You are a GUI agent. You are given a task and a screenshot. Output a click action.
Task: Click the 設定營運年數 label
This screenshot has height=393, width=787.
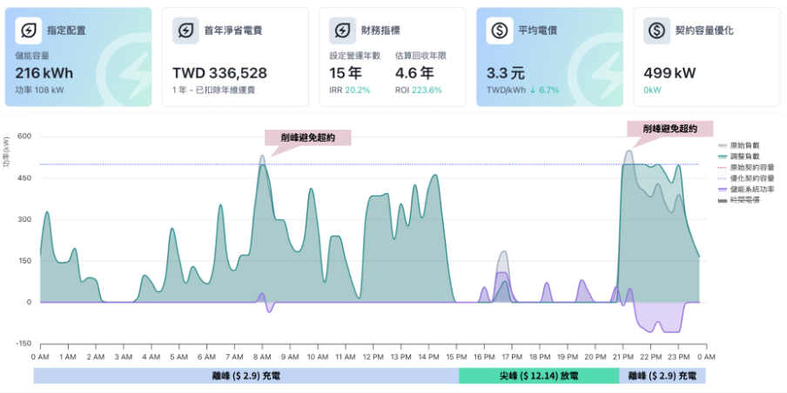coord(354,57)
